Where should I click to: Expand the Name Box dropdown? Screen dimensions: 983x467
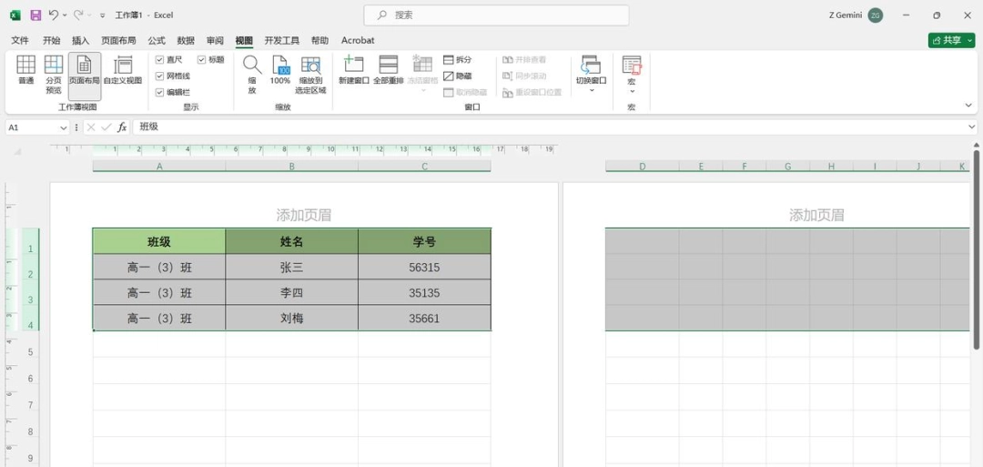[x=63, y=127]
